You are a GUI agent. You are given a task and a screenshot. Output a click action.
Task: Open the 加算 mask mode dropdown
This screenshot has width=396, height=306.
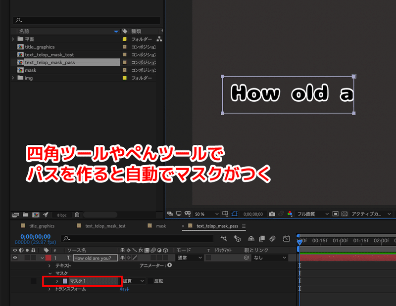tap(133, 281)
